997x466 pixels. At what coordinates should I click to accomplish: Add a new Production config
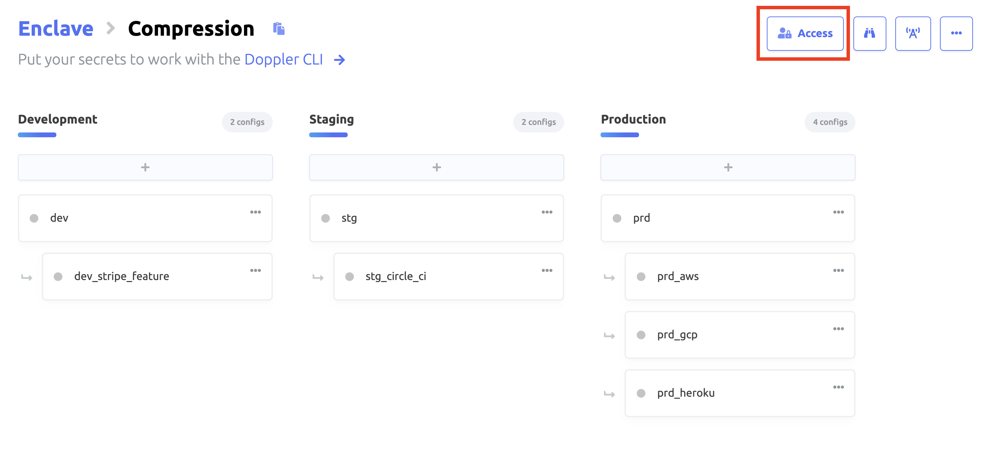(728, 167)
